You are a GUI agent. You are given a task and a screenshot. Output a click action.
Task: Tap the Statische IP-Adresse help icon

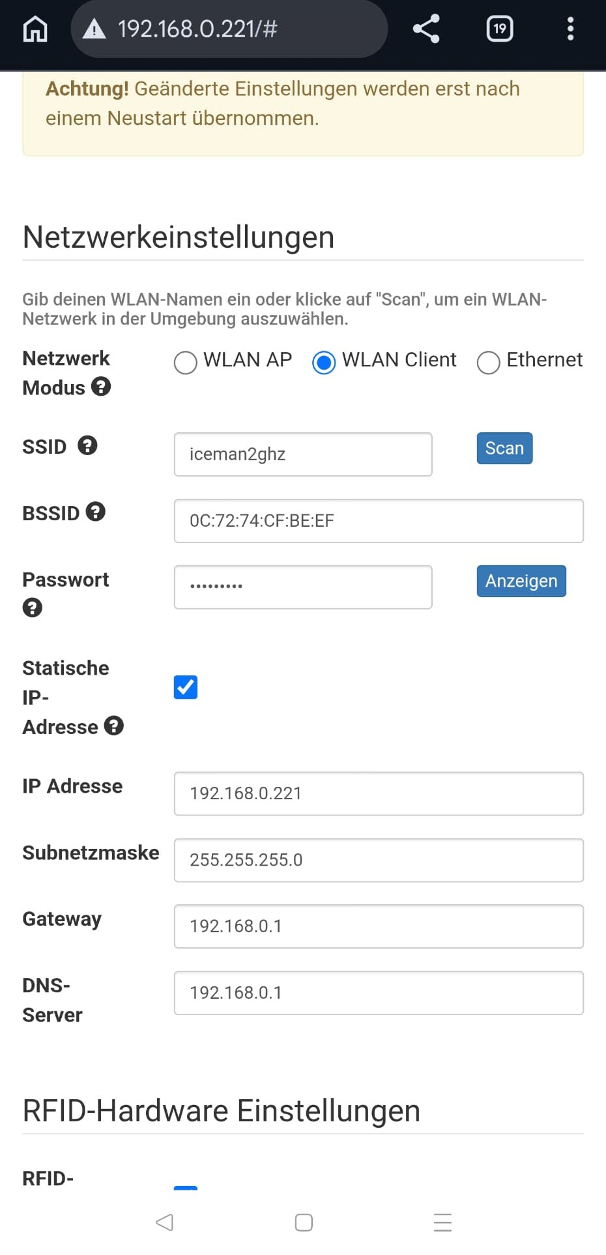pos(113,726)
